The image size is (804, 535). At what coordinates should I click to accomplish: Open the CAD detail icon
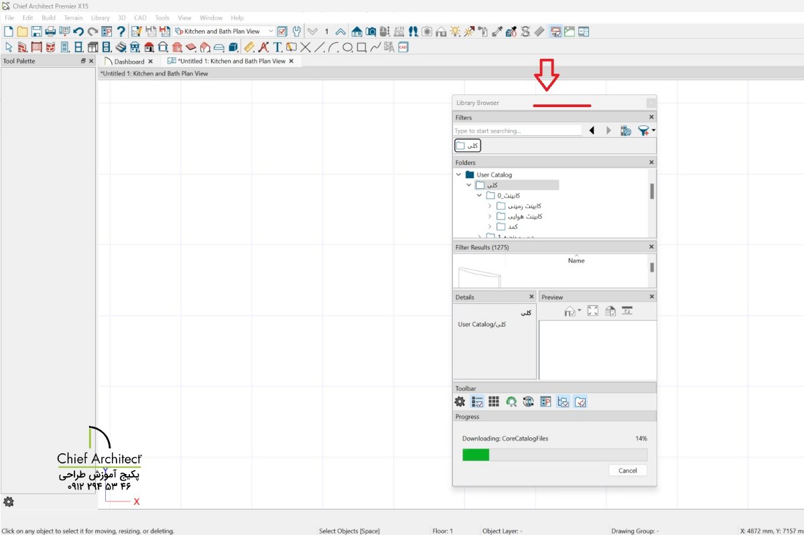click(x=403, y=47)
